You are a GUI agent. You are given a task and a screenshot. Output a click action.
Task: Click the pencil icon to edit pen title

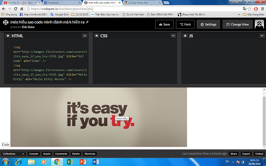(x=87, y=22)
